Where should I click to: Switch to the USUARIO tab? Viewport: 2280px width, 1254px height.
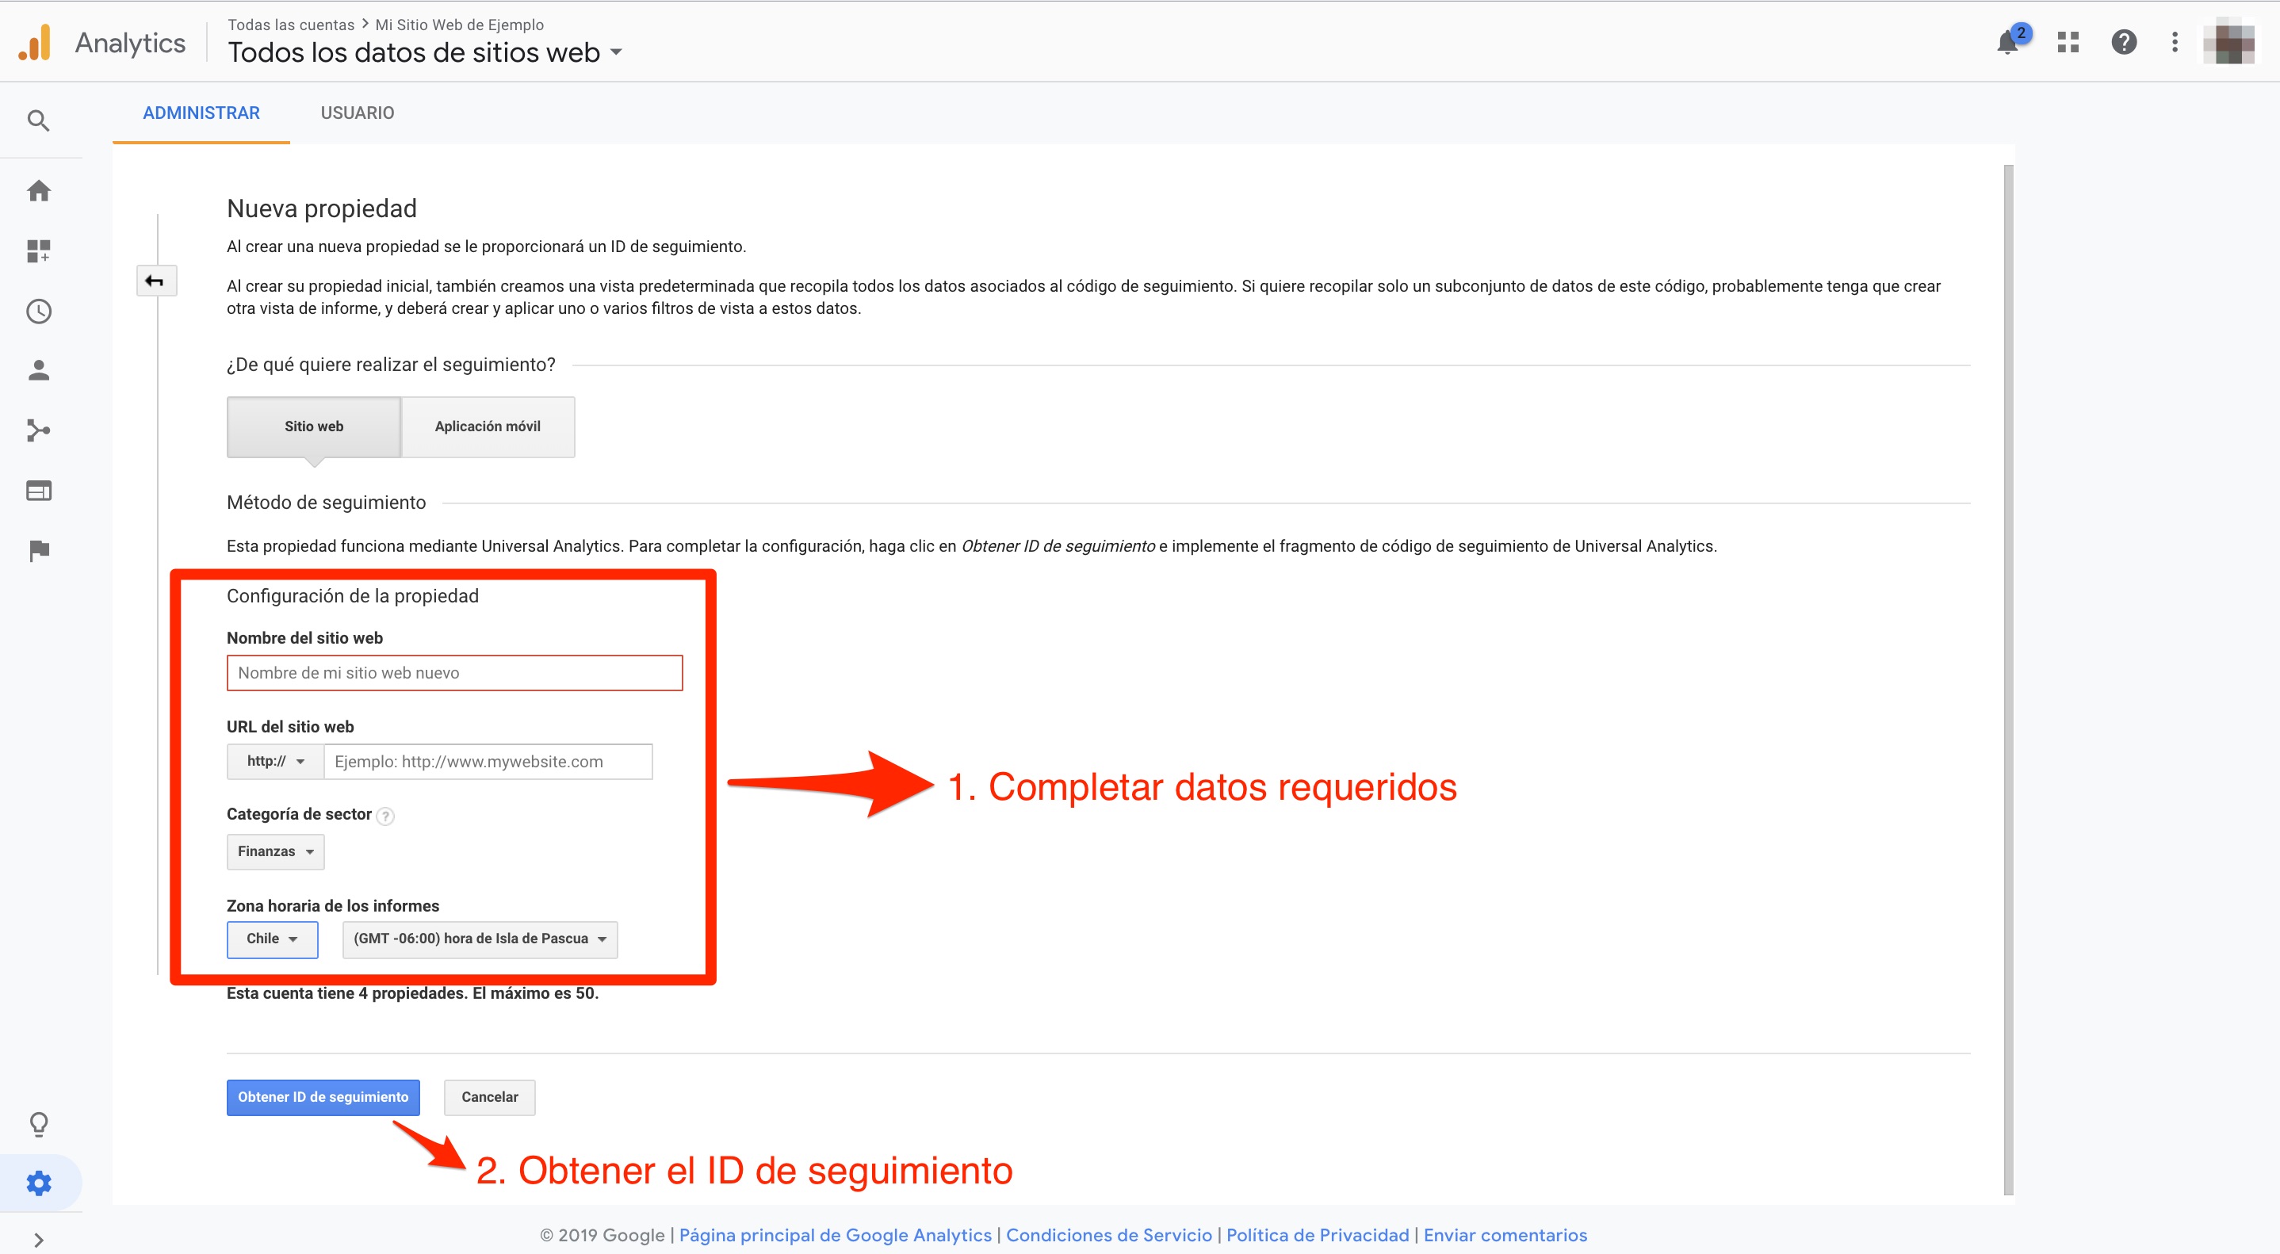click(357, 113)
